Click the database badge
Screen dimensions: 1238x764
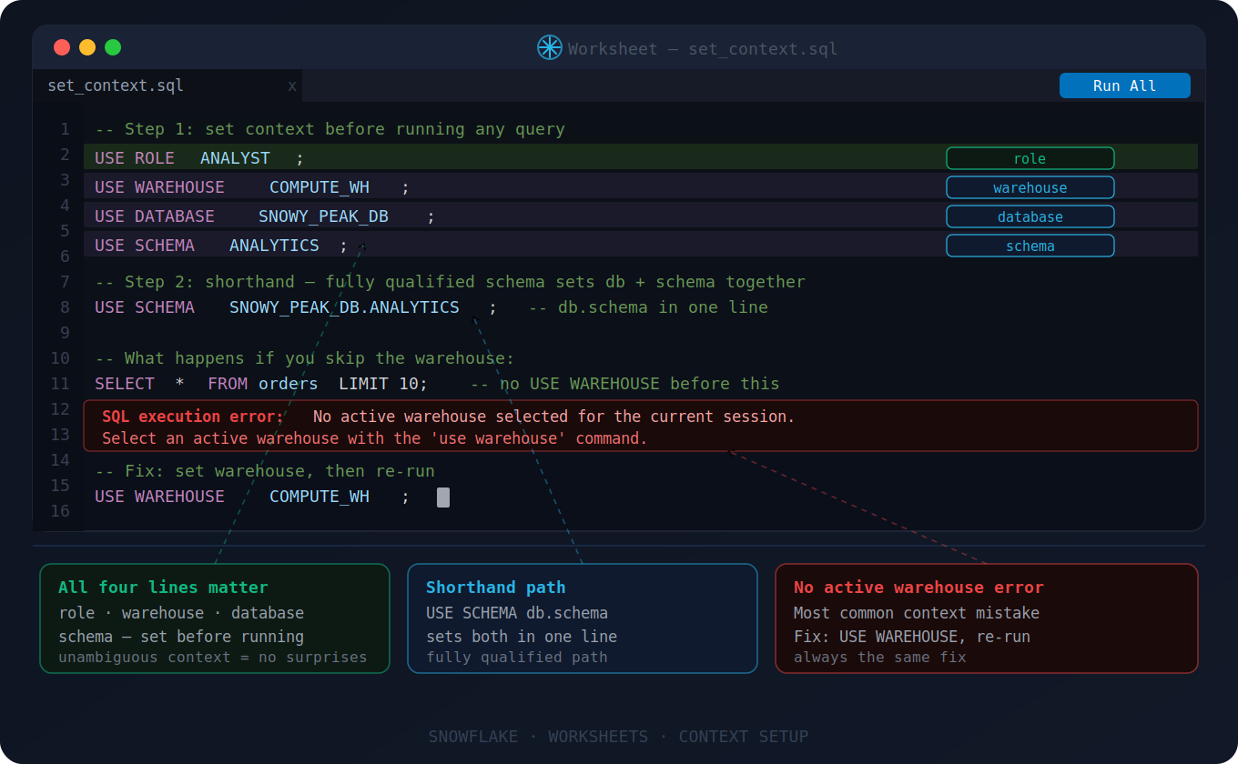click(1030, 216)
